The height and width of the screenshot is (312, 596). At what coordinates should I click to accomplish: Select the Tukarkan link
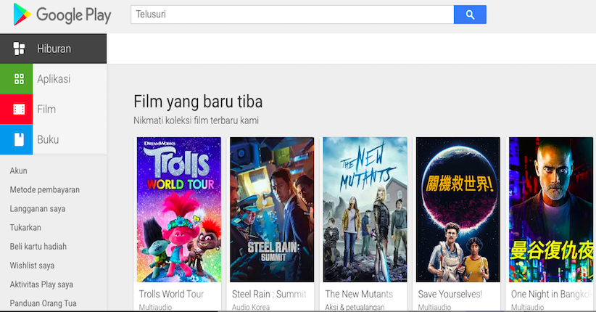(25, 228)
